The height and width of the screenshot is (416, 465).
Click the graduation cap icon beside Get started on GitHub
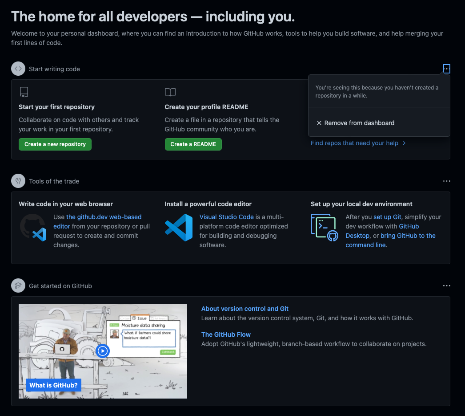pos(18,285)
